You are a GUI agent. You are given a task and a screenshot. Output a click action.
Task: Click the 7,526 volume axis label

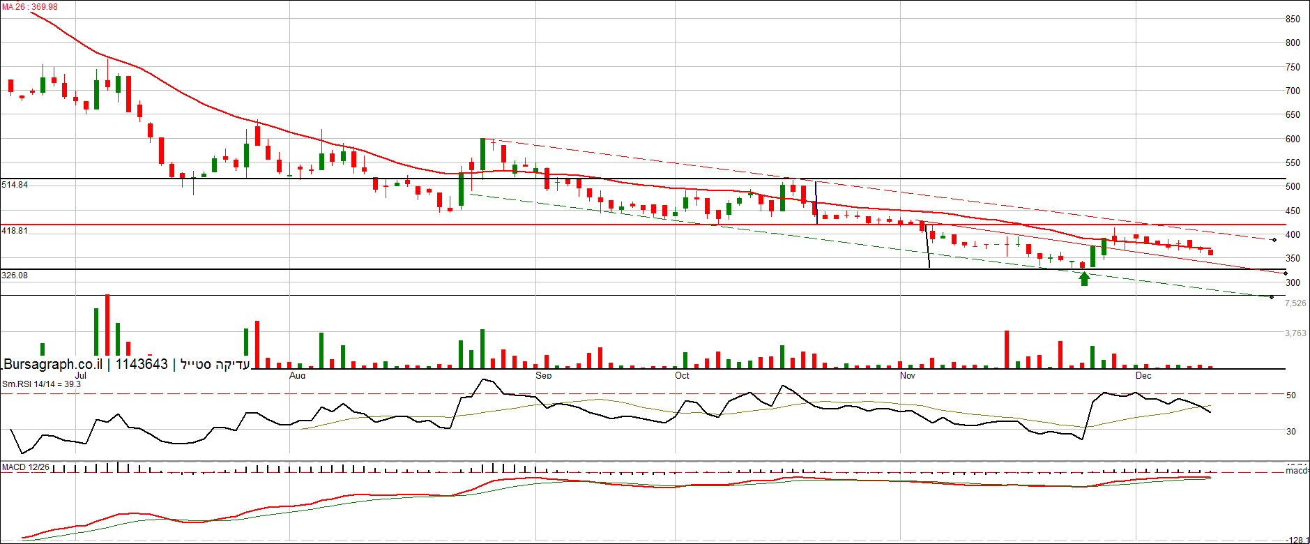[x=1295, y=303]
